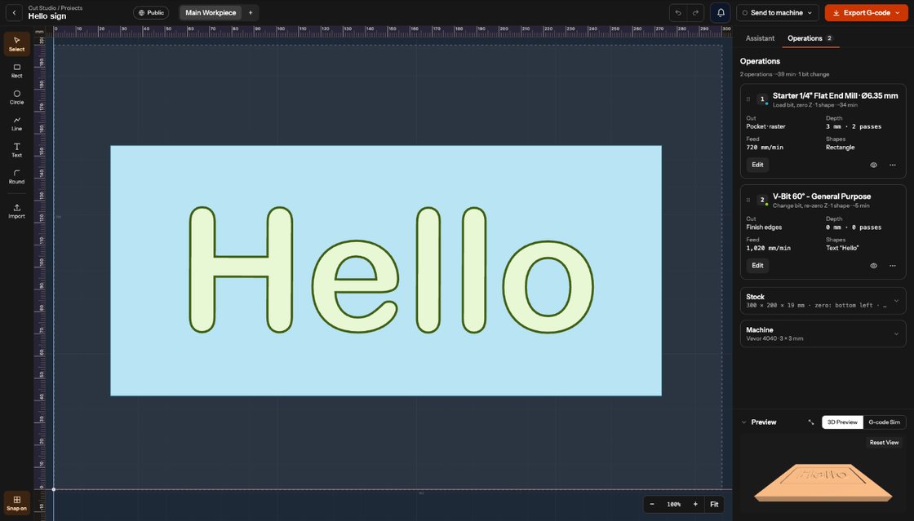Undo the last action
This screenshot has height=521, width=914.
[x=678, y=13]
